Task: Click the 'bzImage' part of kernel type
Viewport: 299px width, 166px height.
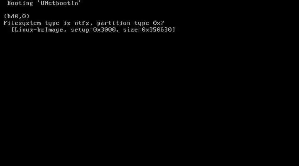Action: click(x=50, y=30)
